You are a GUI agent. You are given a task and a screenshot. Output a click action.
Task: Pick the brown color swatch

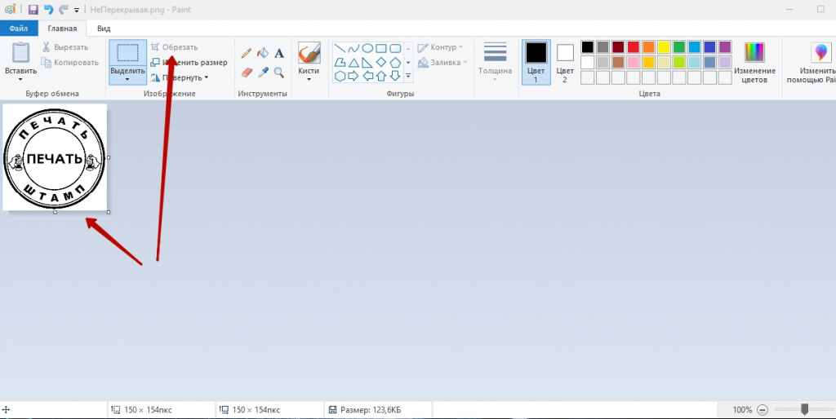[618, 62]
